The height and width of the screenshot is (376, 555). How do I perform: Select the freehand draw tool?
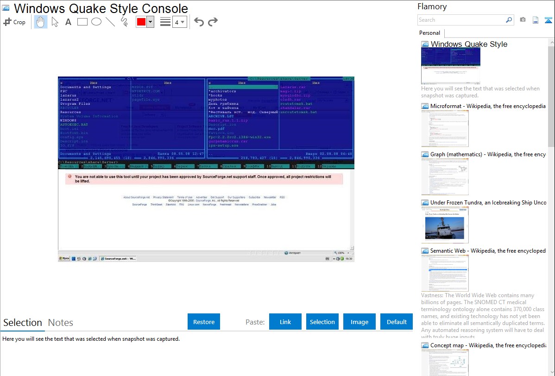click(124, 22)
